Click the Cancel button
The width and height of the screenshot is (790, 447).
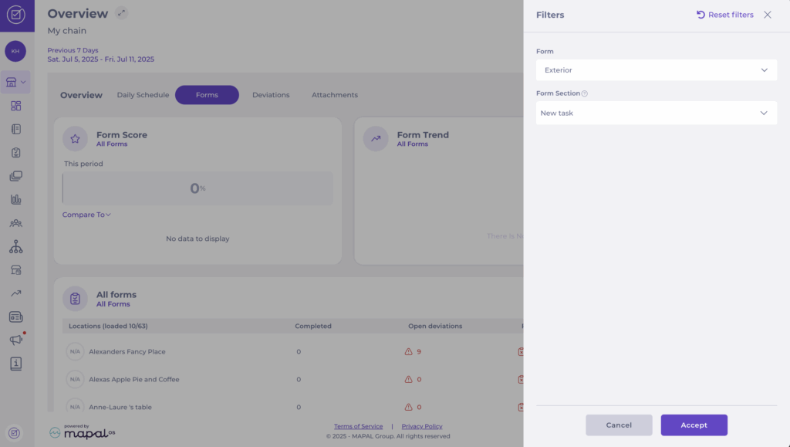(x=619, y=425)
